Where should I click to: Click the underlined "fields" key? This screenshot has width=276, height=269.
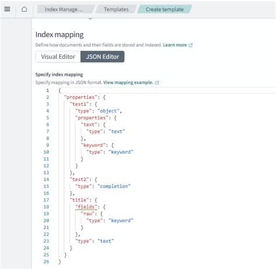tap(86, 207)
